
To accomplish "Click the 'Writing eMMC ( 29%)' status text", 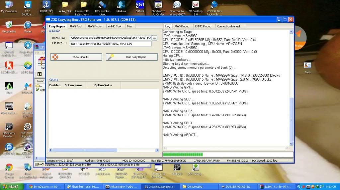I will click(x=60, y=160).
